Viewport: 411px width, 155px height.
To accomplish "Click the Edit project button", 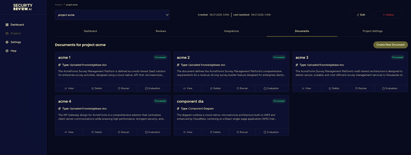I will (x=361, y=15).
